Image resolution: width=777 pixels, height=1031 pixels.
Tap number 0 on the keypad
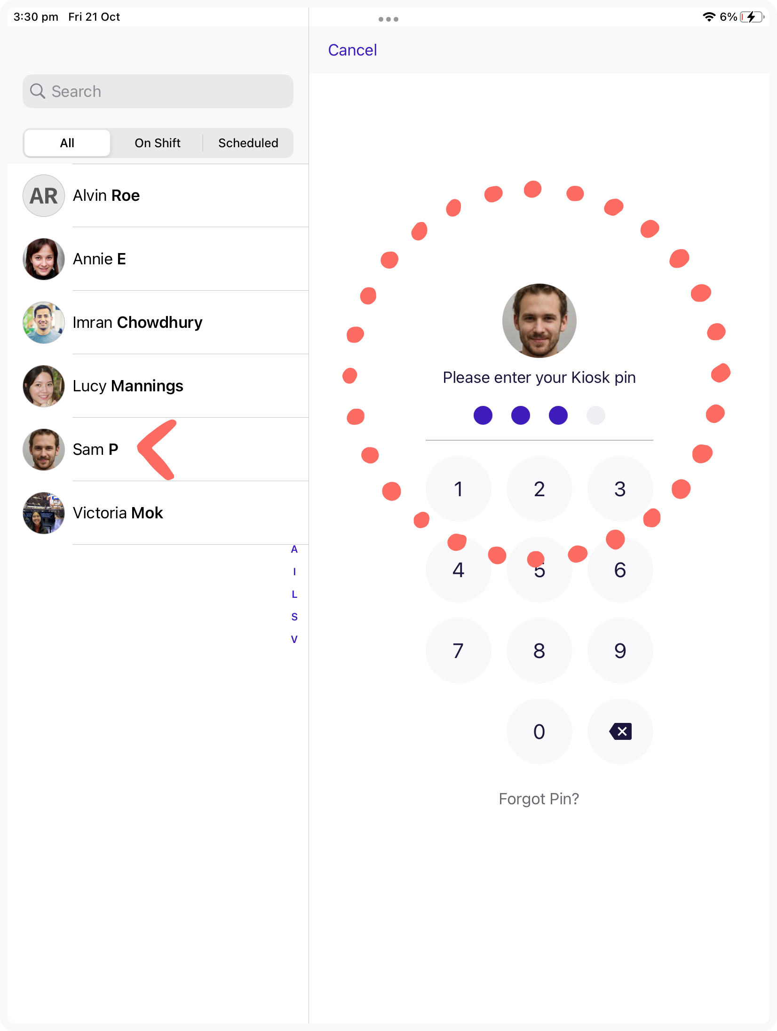point(539,731)
